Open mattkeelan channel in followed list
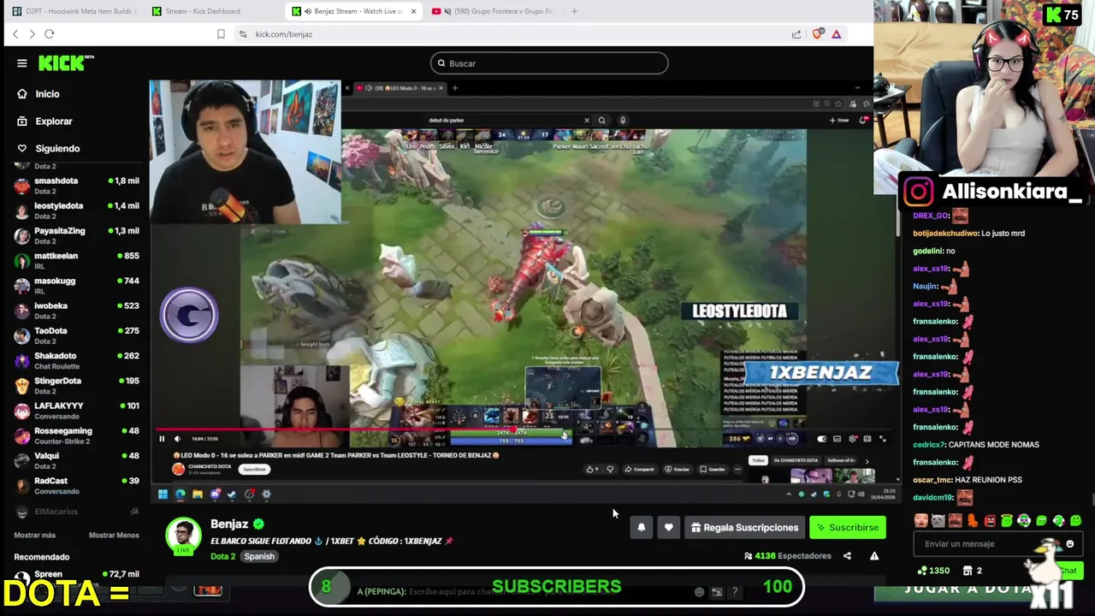1095x616 pixels. coord(77,260)
